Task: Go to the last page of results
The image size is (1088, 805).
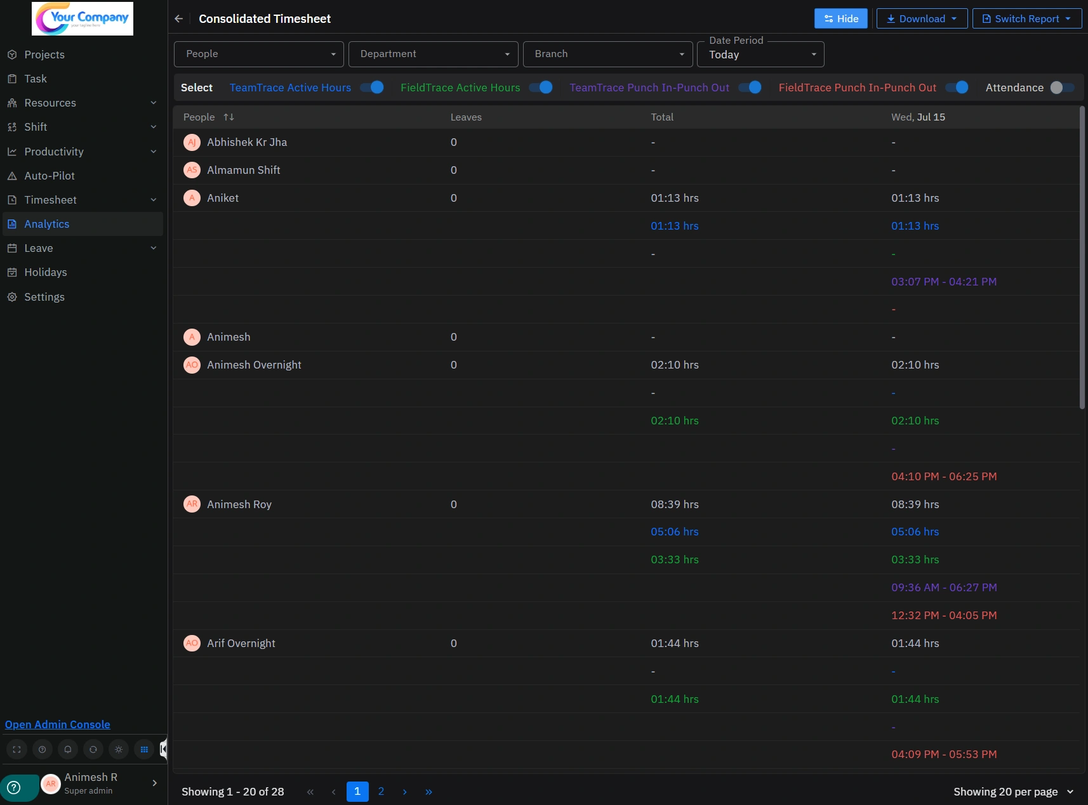Action: (x=429, y=792)
